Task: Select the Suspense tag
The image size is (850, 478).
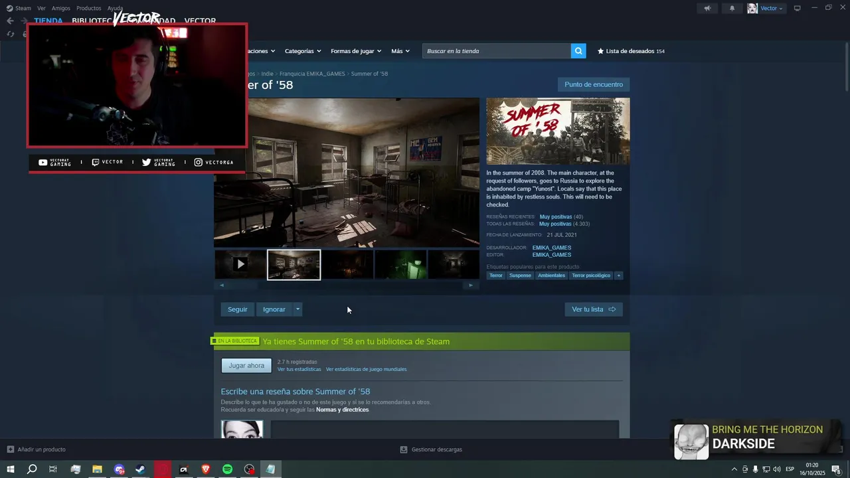Action: 520,276
